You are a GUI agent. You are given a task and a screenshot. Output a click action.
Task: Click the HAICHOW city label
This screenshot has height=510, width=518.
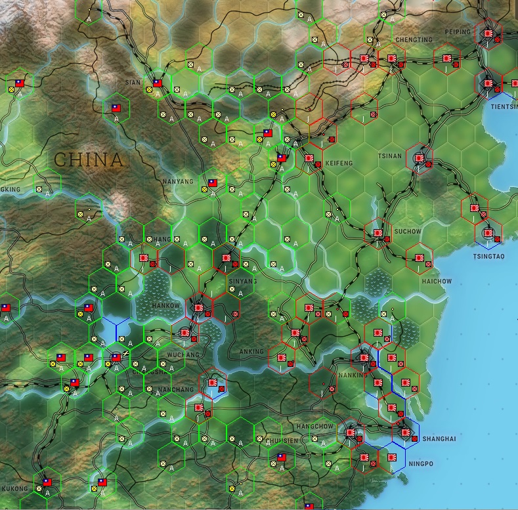[x=437, y=282]
